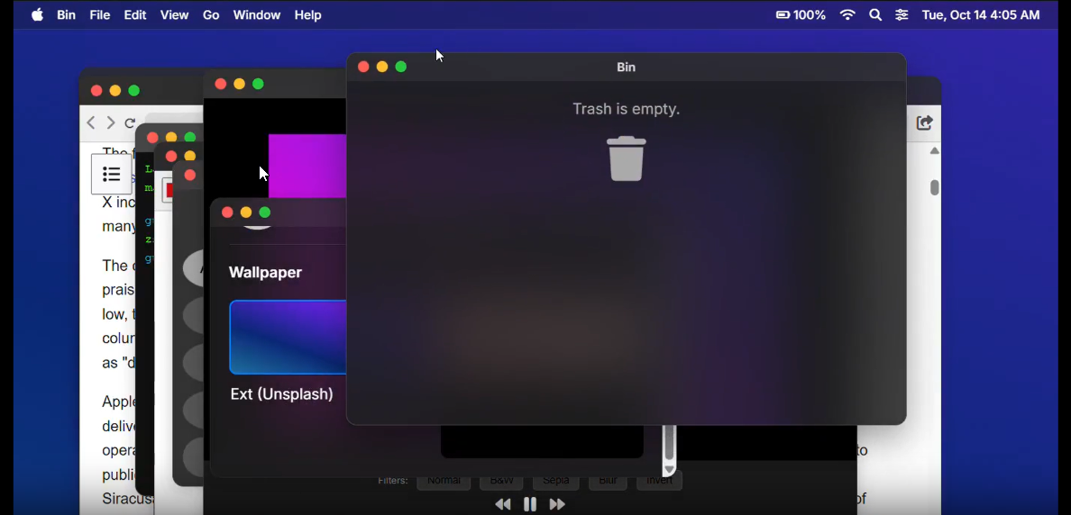
Task: Click the browser share icon
Action: click(x=924, y=122)
